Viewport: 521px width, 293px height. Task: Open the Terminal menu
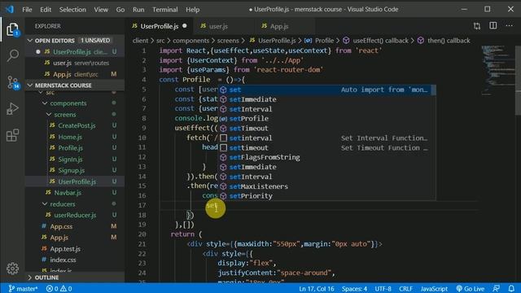pyautogui.click(x=164, y=9)
